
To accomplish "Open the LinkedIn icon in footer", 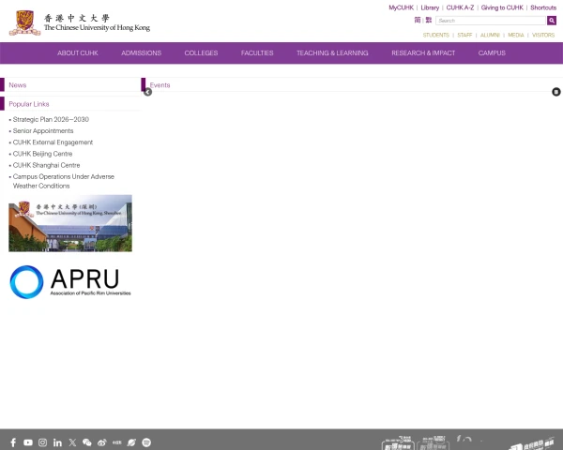I will (x=57, y=442).
